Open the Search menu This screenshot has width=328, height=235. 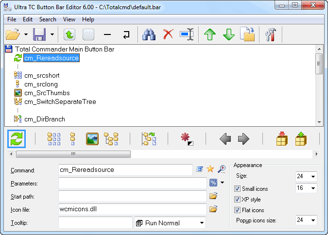[48, 19]
